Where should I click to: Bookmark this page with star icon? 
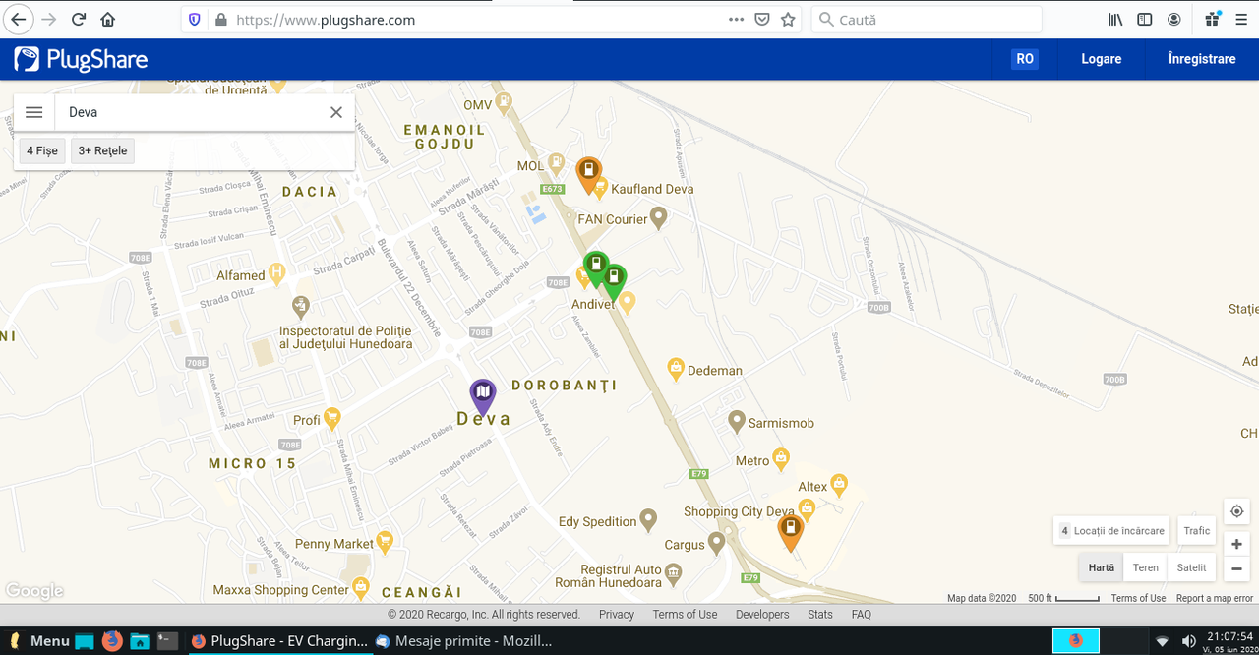tap(788, 20)
